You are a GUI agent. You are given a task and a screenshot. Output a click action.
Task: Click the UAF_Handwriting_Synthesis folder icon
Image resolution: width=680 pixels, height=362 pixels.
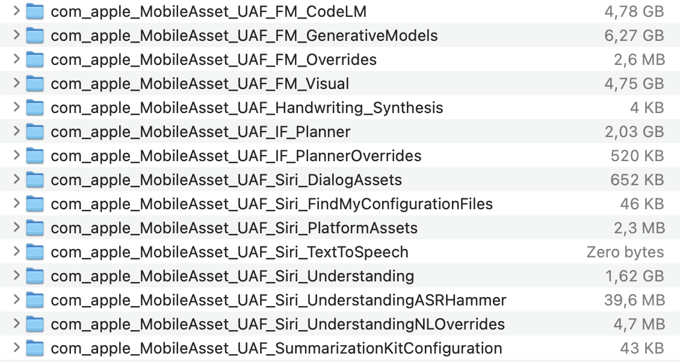click(x=35, y=108)
